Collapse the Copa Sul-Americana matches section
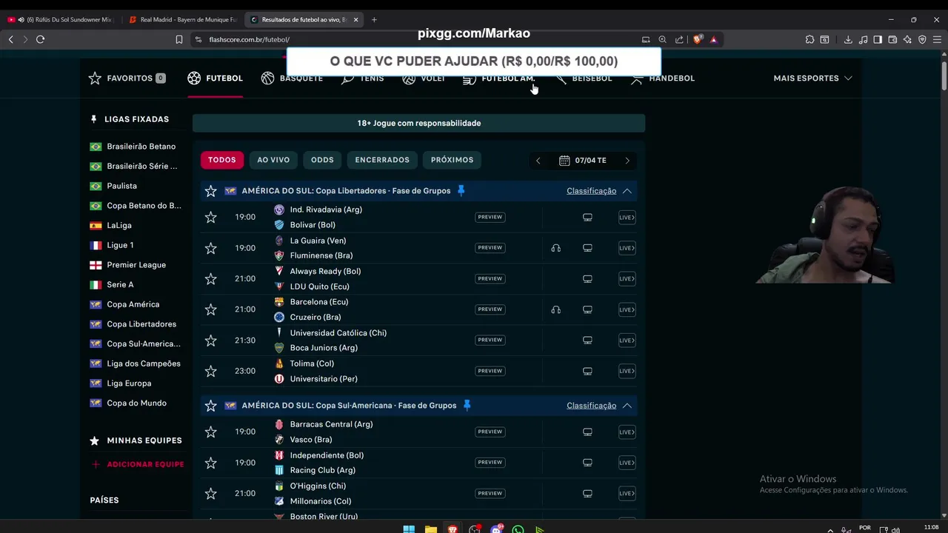The height and width of the screenshot is (533, 948). pos(627,406)
